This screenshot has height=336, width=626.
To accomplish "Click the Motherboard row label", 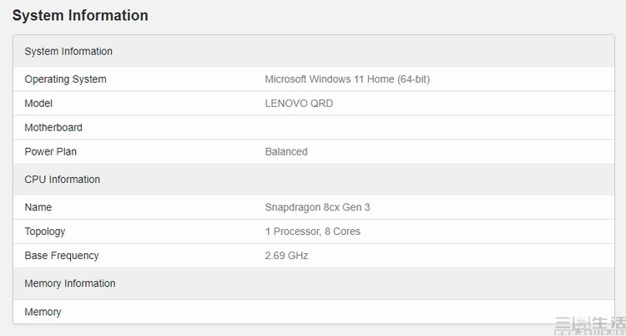I will click(x=53, y=127).
